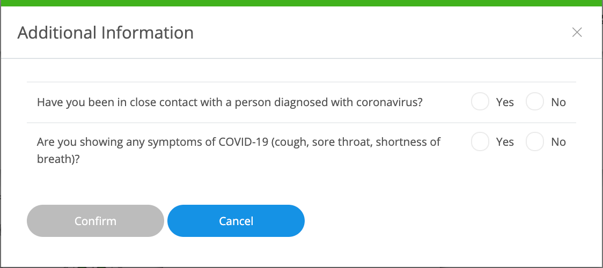Click the COVID-19 symptoms question text
This screenshot has height=268, width=603.
click(239, 142)
